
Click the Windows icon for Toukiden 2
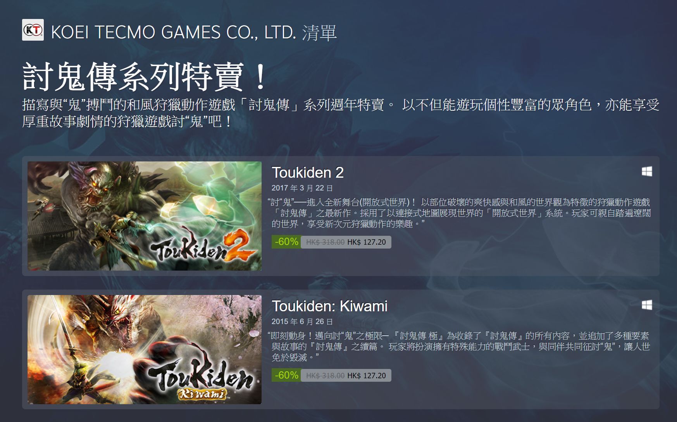click(x=647, y=172)
